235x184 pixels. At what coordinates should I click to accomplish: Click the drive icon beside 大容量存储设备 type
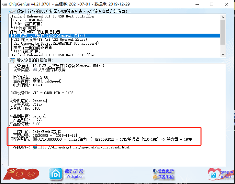[x=35, y=70]
